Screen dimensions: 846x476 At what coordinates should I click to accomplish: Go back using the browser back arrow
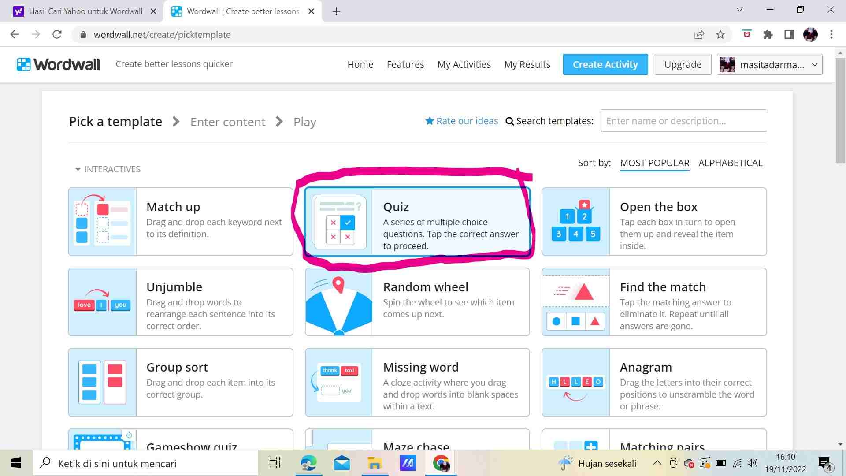(x=15, y=34)
